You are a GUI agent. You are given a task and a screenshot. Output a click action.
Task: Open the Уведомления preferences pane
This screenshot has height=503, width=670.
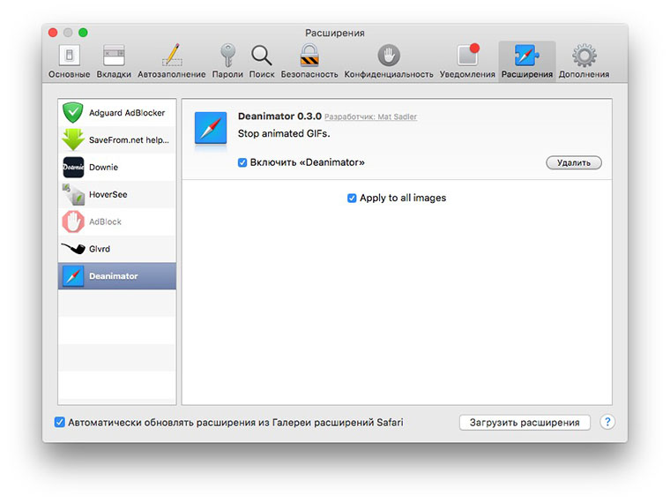[467, 61]
